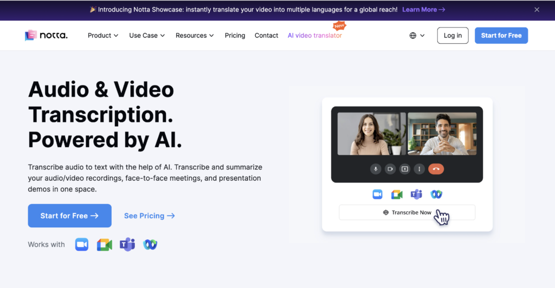
Task: Click the hero Start for Free button
Action: [x=70, y=215]
